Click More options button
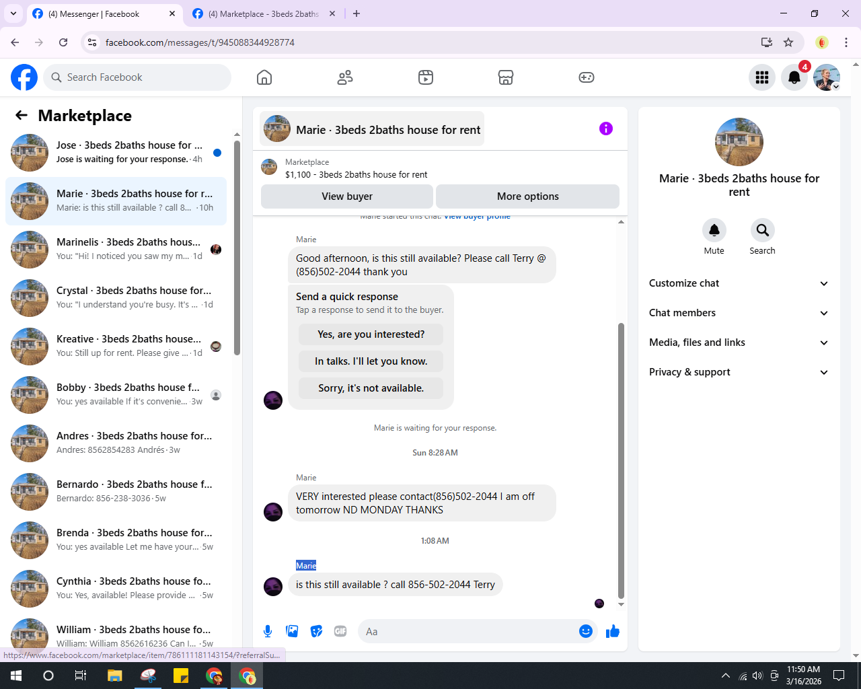861x689 pixels. point(528,196)
